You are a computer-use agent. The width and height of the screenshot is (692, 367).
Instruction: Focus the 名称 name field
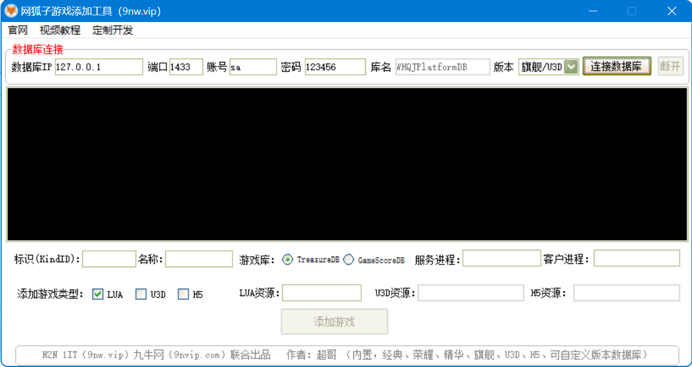pos(199,259)
